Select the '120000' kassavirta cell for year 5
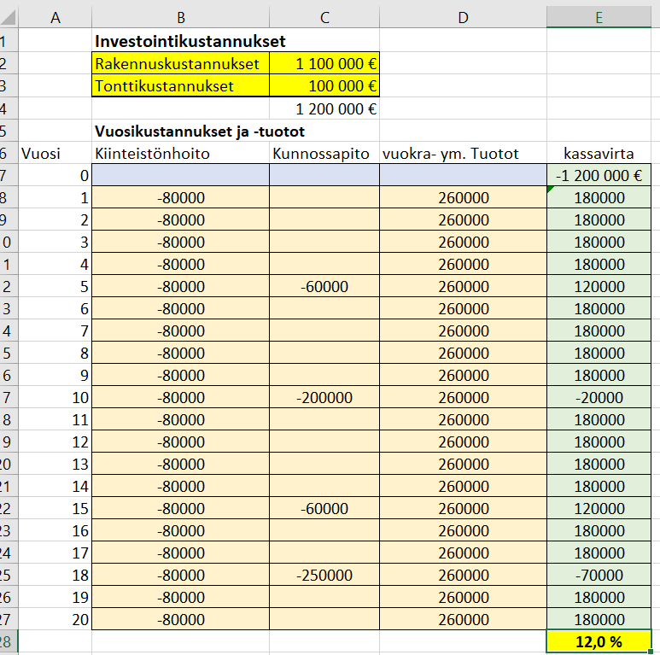Viewport: 660px width, 655px height. pyautogui.click(x=599, y=286)
